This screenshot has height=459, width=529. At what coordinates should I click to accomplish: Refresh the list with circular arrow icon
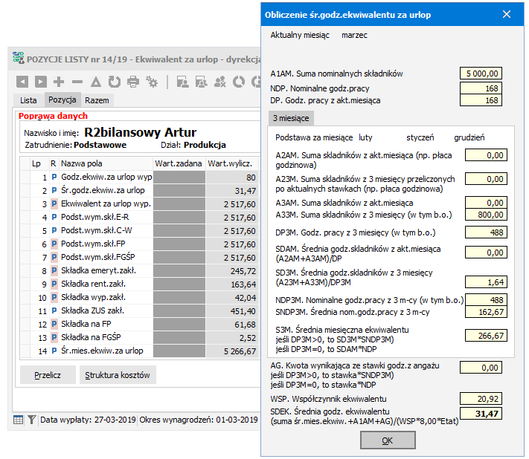tap(115, 82)
